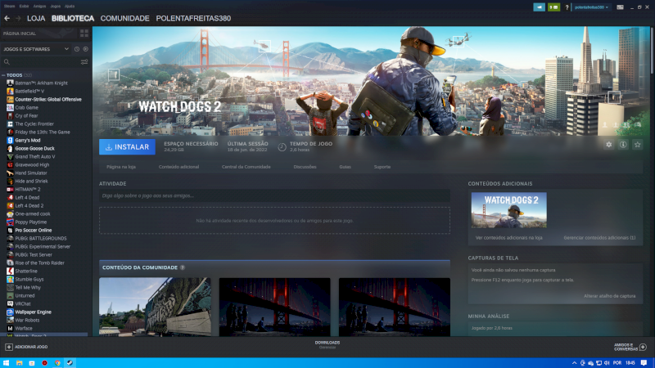Open the Steam menu
Screen dimensions: 655x368
point(9,7)
